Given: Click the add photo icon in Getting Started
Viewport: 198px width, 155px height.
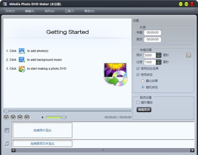Looking at the screenshot, I should [22, 51].
